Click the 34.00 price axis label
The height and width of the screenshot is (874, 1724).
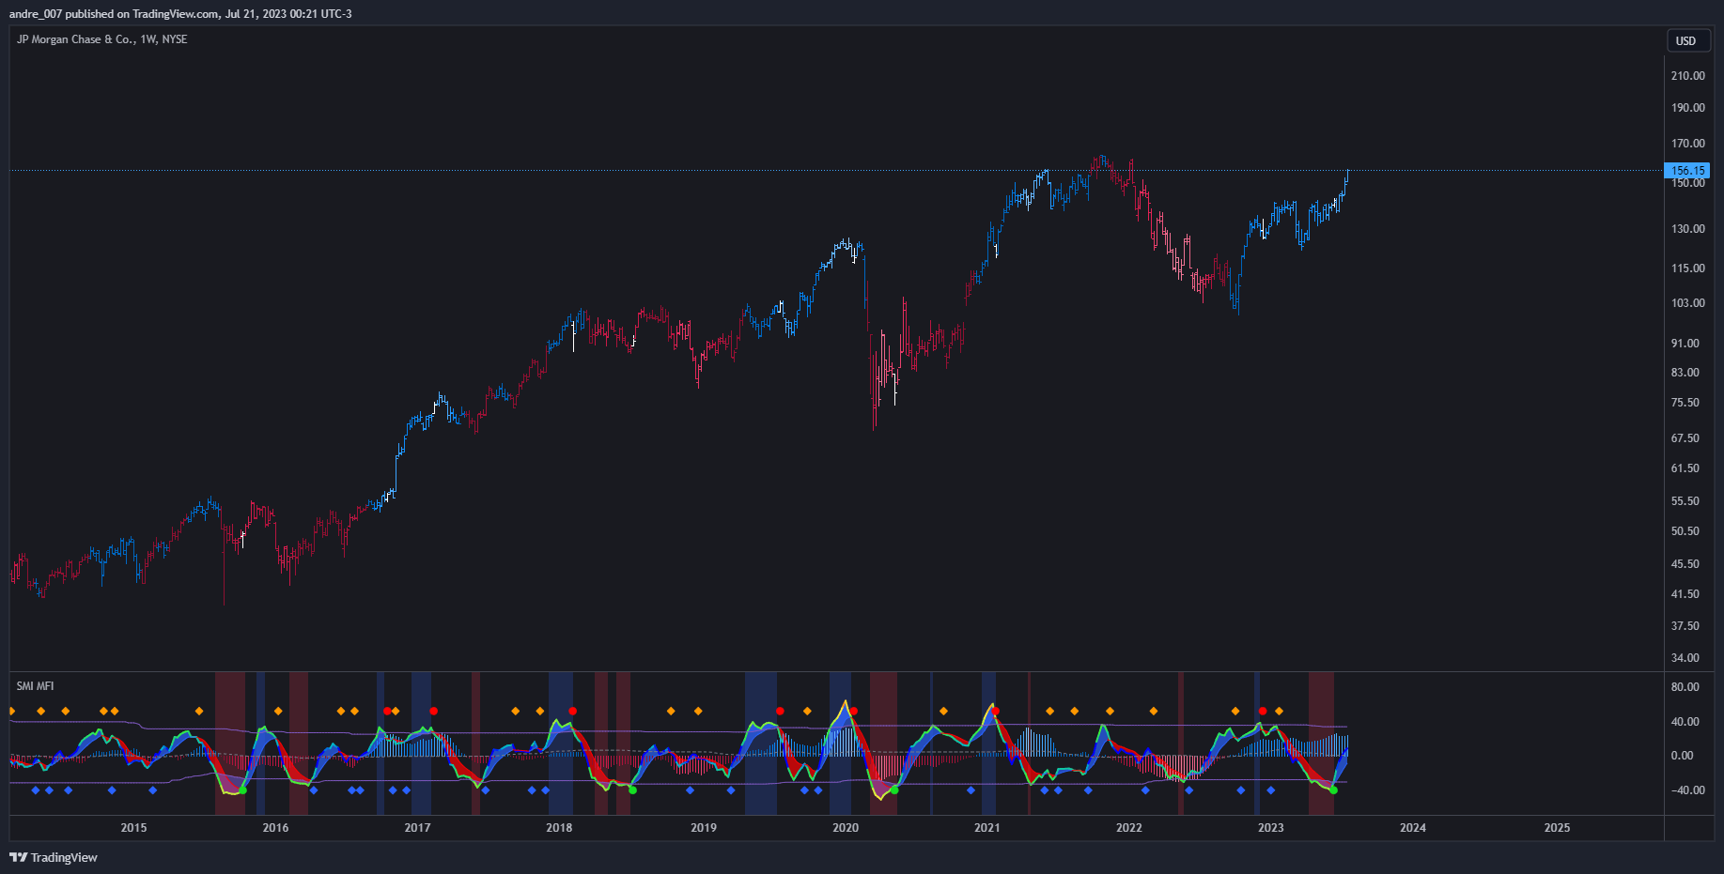pos(1685,658)
